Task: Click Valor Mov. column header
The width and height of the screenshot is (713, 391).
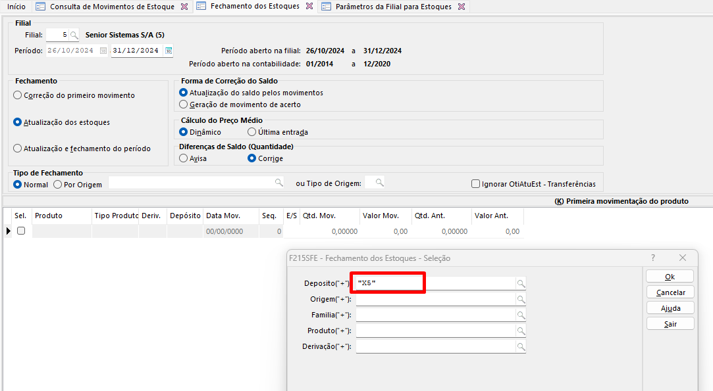Action: point(386,216)
